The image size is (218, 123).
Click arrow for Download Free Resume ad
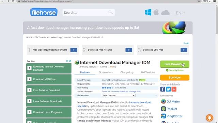coord(129,50)
